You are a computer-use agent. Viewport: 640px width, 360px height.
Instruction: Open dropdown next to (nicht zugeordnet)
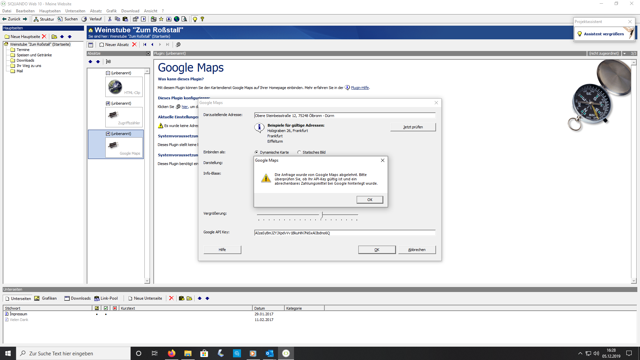[x=624, y=53]
